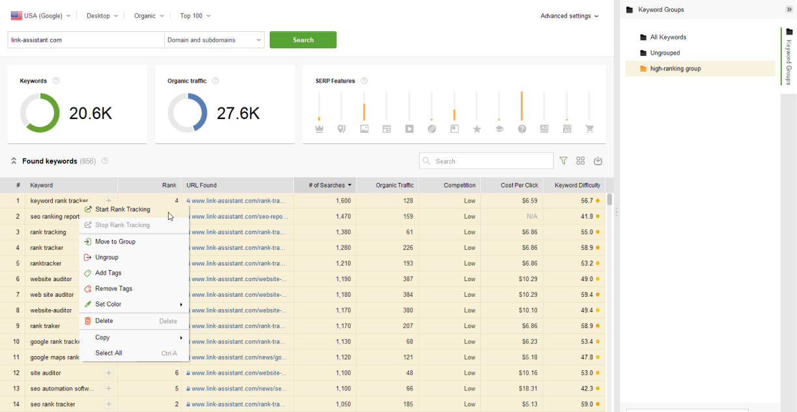Click the found keywords Search field
The width and height of the screenshot is (797, 412).
pos(486,161)
